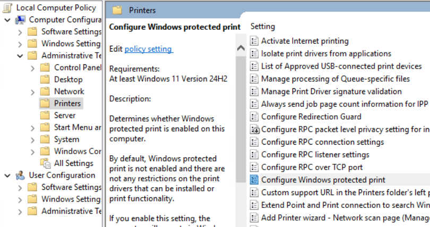
Task: Select the Desktop tree node
Action: [x=68, y=80]
